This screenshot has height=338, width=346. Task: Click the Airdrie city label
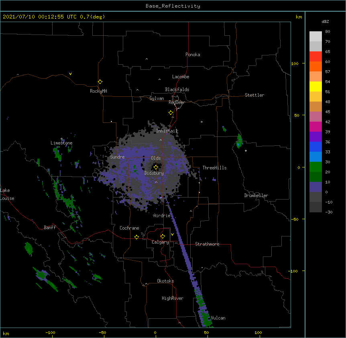(162, 216)
